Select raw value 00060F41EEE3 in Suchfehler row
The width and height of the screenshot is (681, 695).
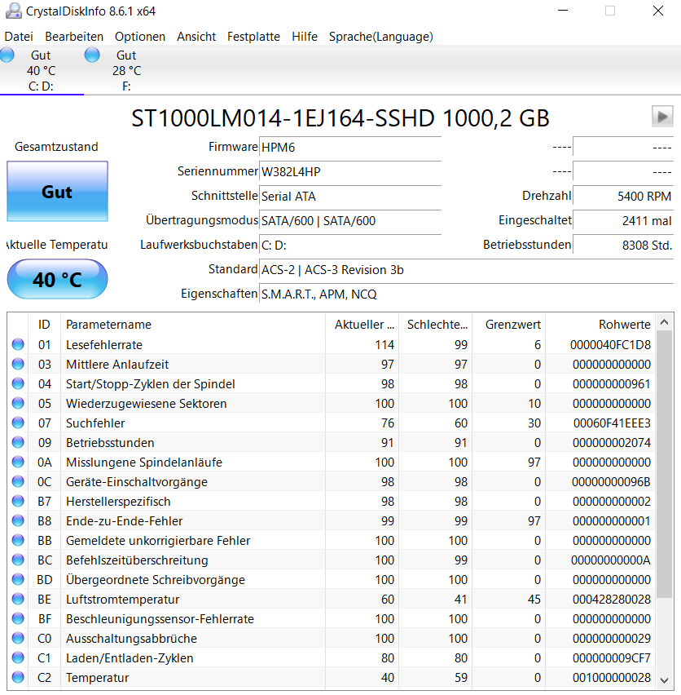point(612,423)
